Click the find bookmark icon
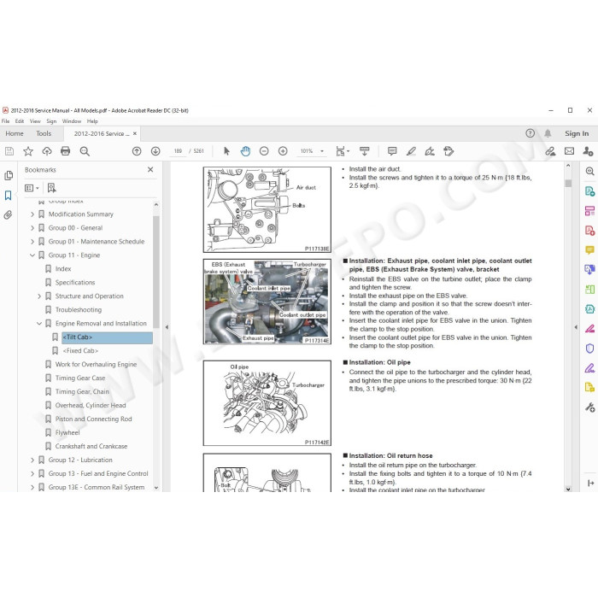The width and height of the screenshot is (598, 598). tap(52, 188)
